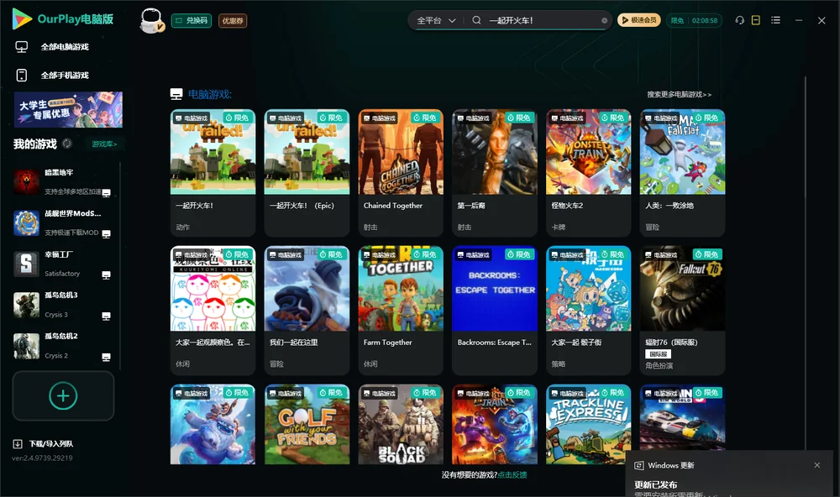This screenshot has height=497, width=840.
Task: Click the 点击反馈 feedback link
Action: point(512,474)
